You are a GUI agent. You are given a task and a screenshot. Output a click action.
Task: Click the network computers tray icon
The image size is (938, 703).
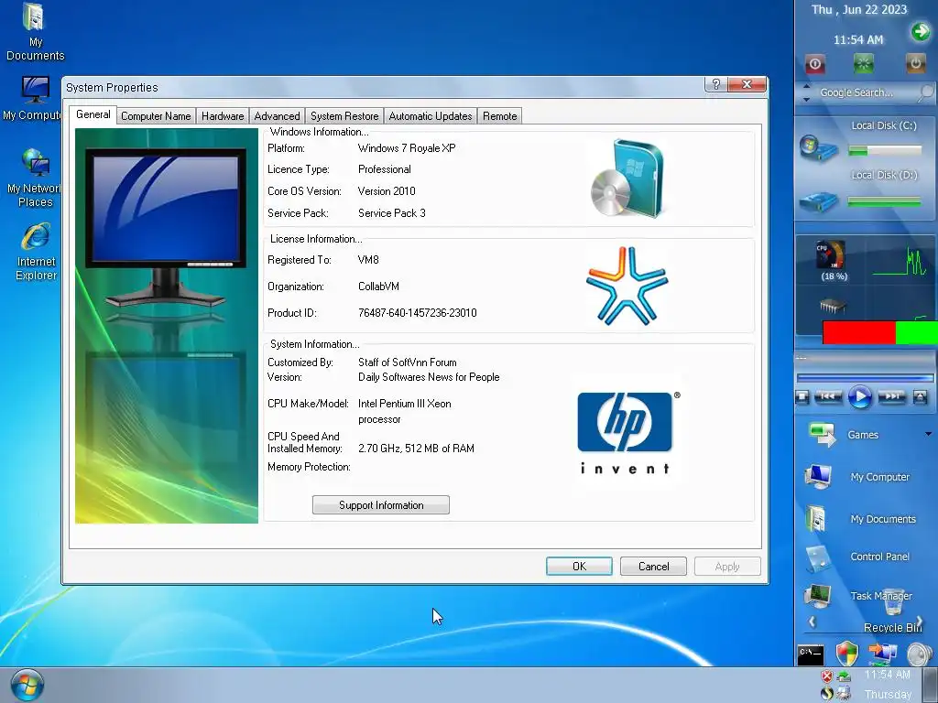(x=844, y=694)
